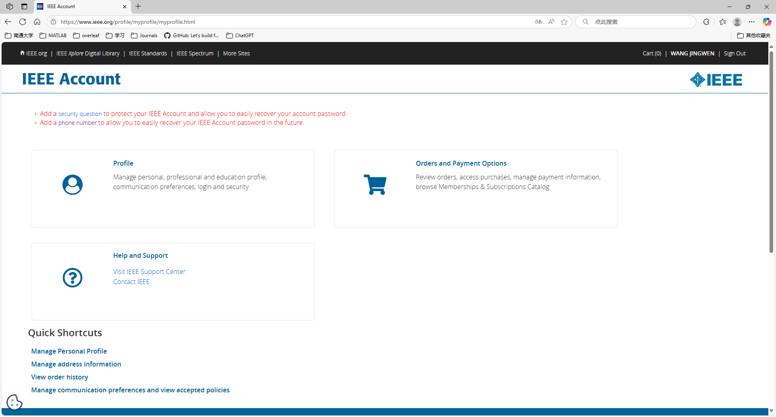Open the MATLAB bookmarks folder
The image size is (776, 417).
pyautogui.click(x=53, y=36)
